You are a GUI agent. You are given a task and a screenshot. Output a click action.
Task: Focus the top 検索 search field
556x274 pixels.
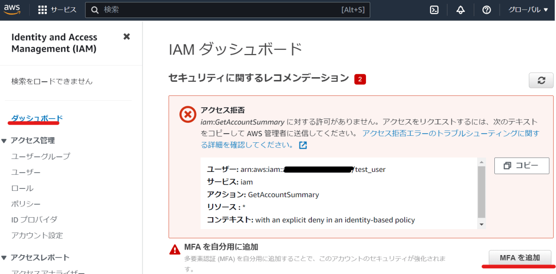[227, 10]
